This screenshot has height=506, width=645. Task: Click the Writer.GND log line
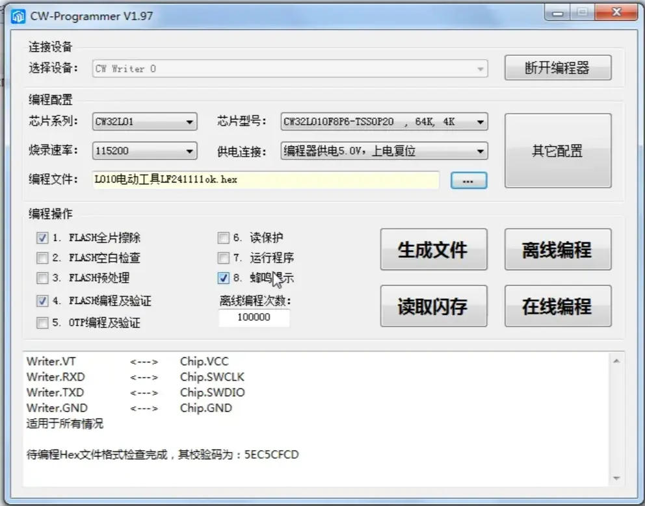coord(129,408)
